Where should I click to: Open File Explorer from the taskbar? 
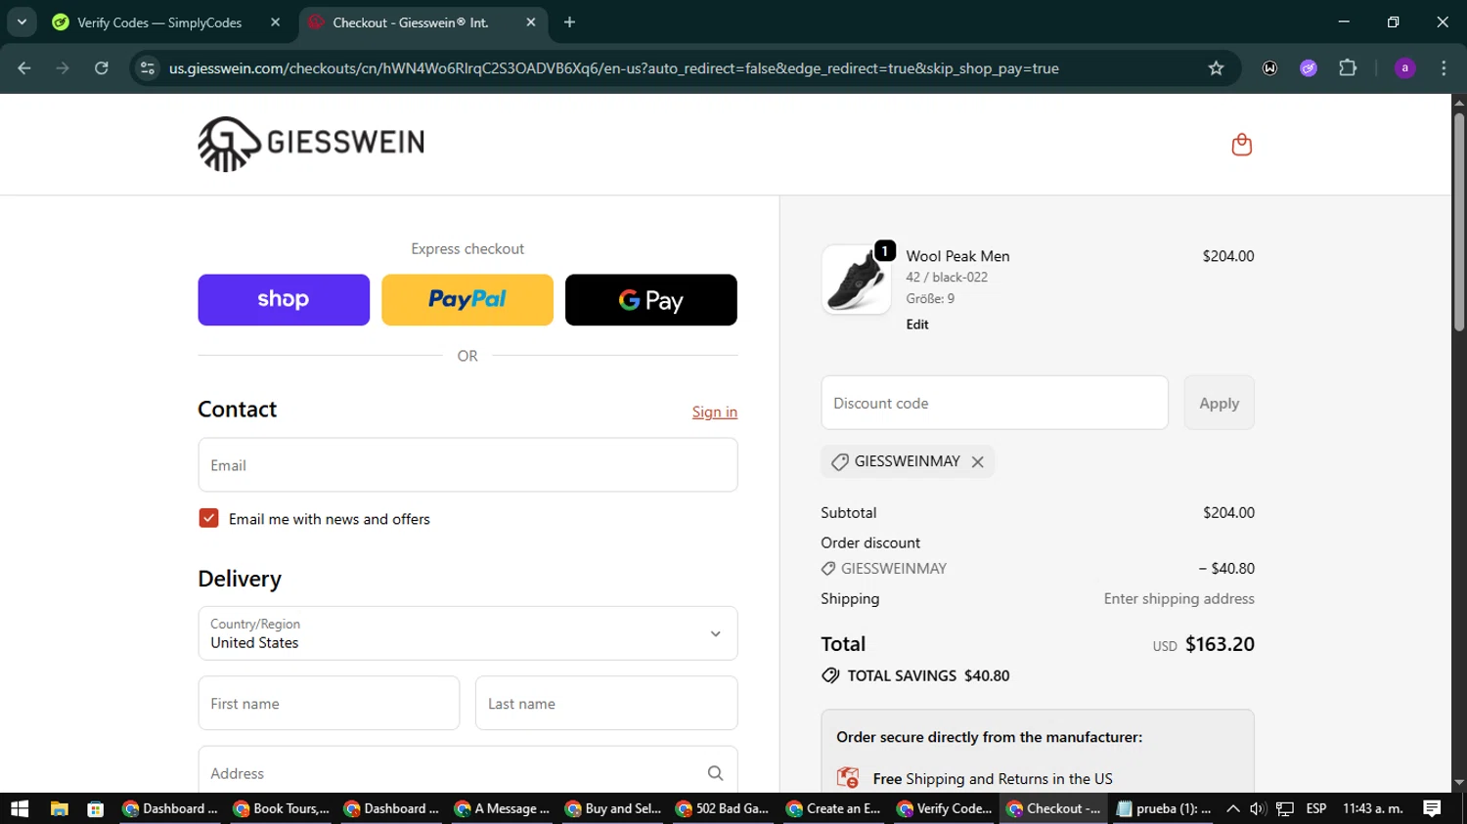pos(60,808)
